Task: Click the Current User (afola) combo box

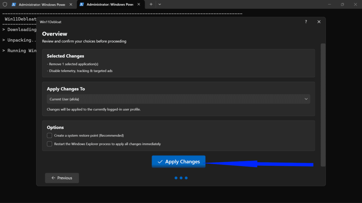Action: 179,99
